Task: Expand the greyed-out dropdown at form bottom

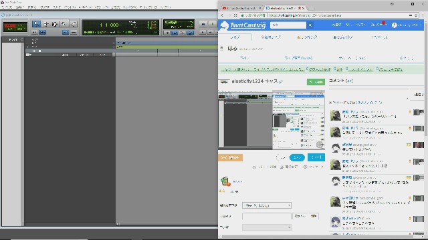Action: coord(267,227)
